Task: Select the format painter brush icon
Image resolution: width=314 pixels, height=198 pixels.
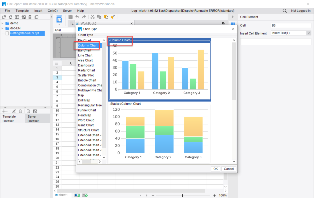Action: pyautogui.click(x=113, y=17)
